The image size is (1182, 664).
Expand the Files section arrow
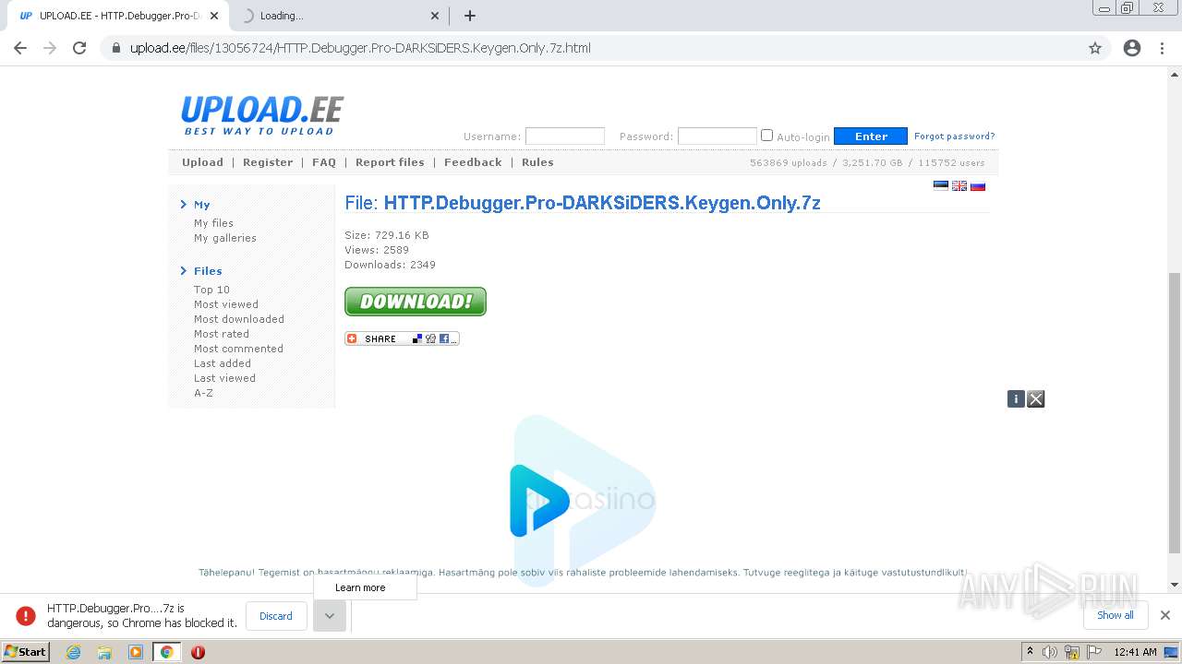click(184, 271)
